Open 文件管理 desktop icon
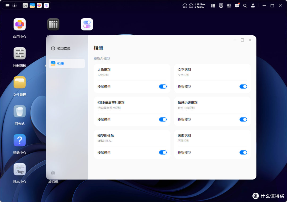 coord(20,82)
